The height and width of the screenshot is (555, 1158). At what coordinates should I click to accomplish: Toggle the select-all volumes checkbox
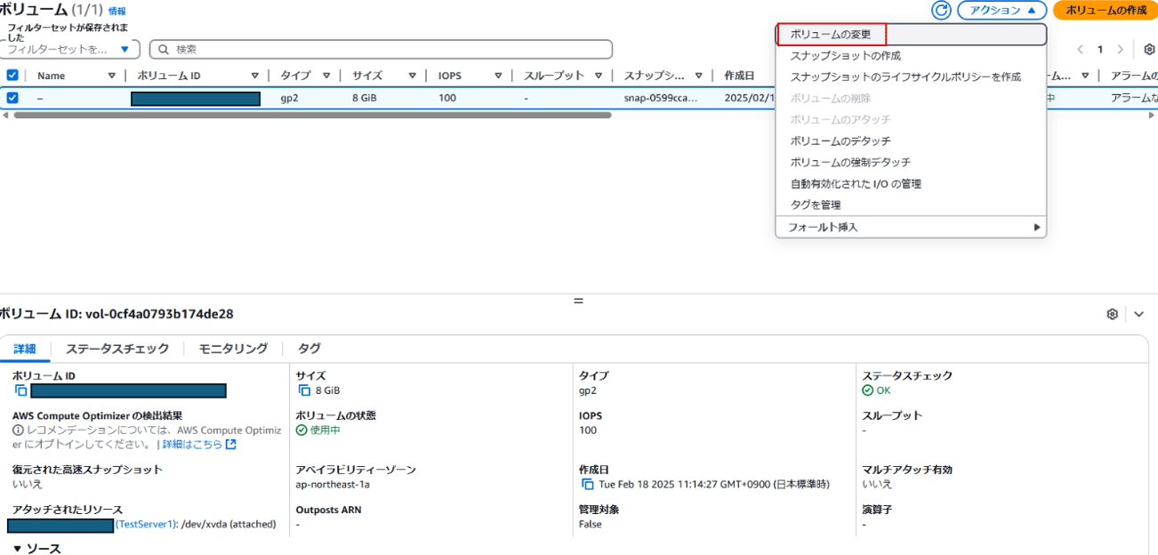12,76
